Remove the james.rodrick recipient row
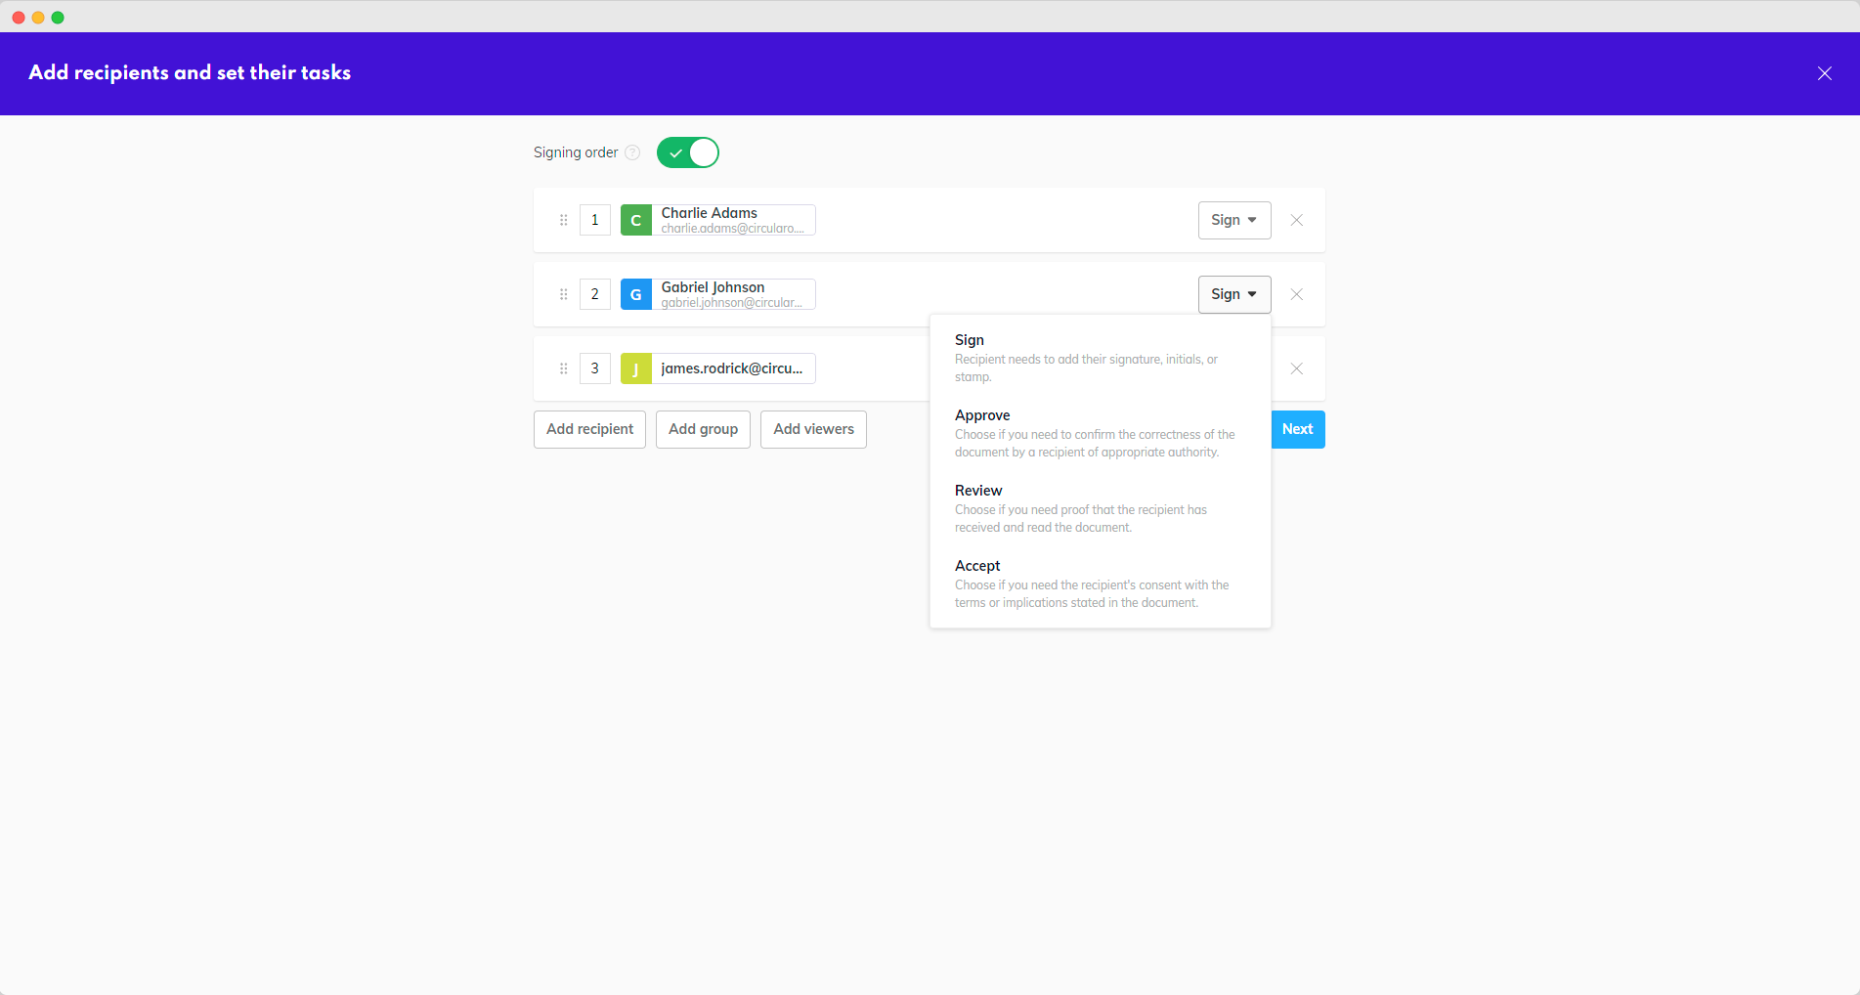This screenshot has height=995, width=1860. 1296,368
